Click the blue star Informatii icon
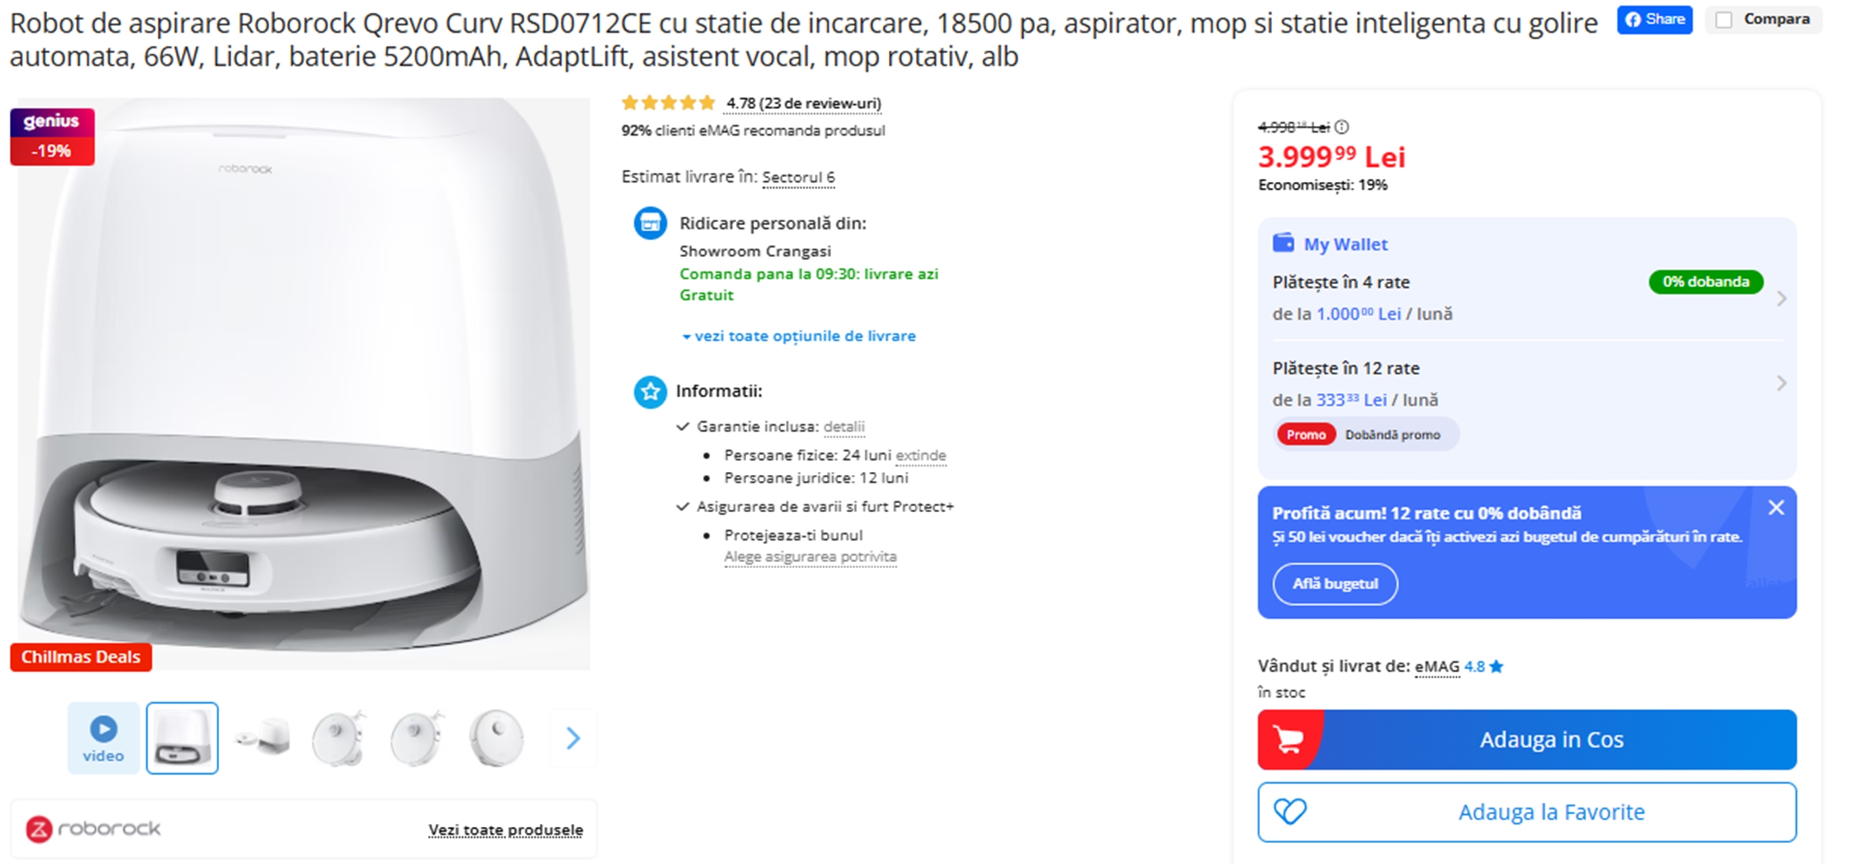 [649, 391]
